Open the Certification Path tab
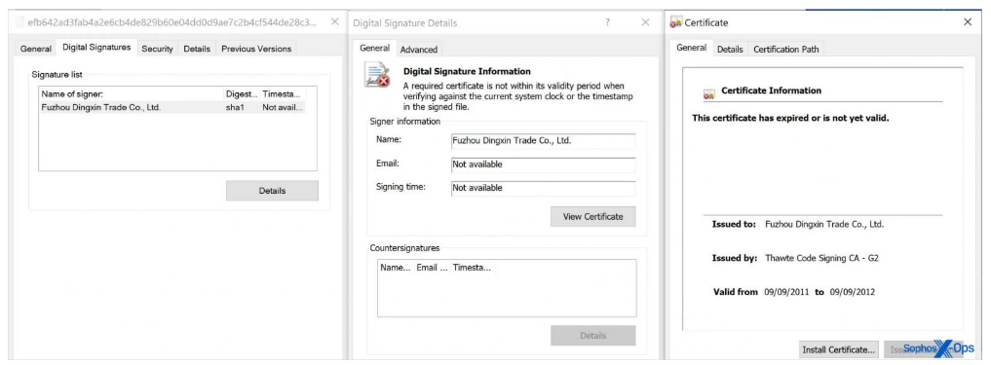The width and height of the screenshot is (991, 365). click(786, 50)
